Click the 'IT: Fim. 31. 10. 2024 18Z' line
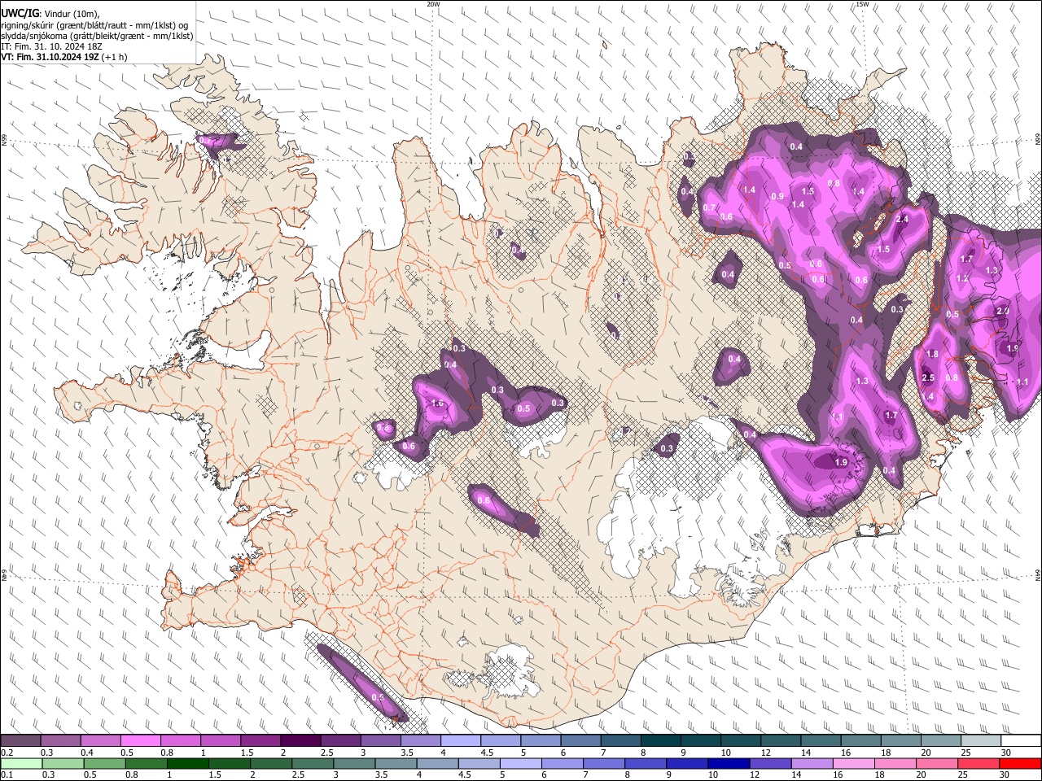Screen dimensions: 1042x781 51,46
